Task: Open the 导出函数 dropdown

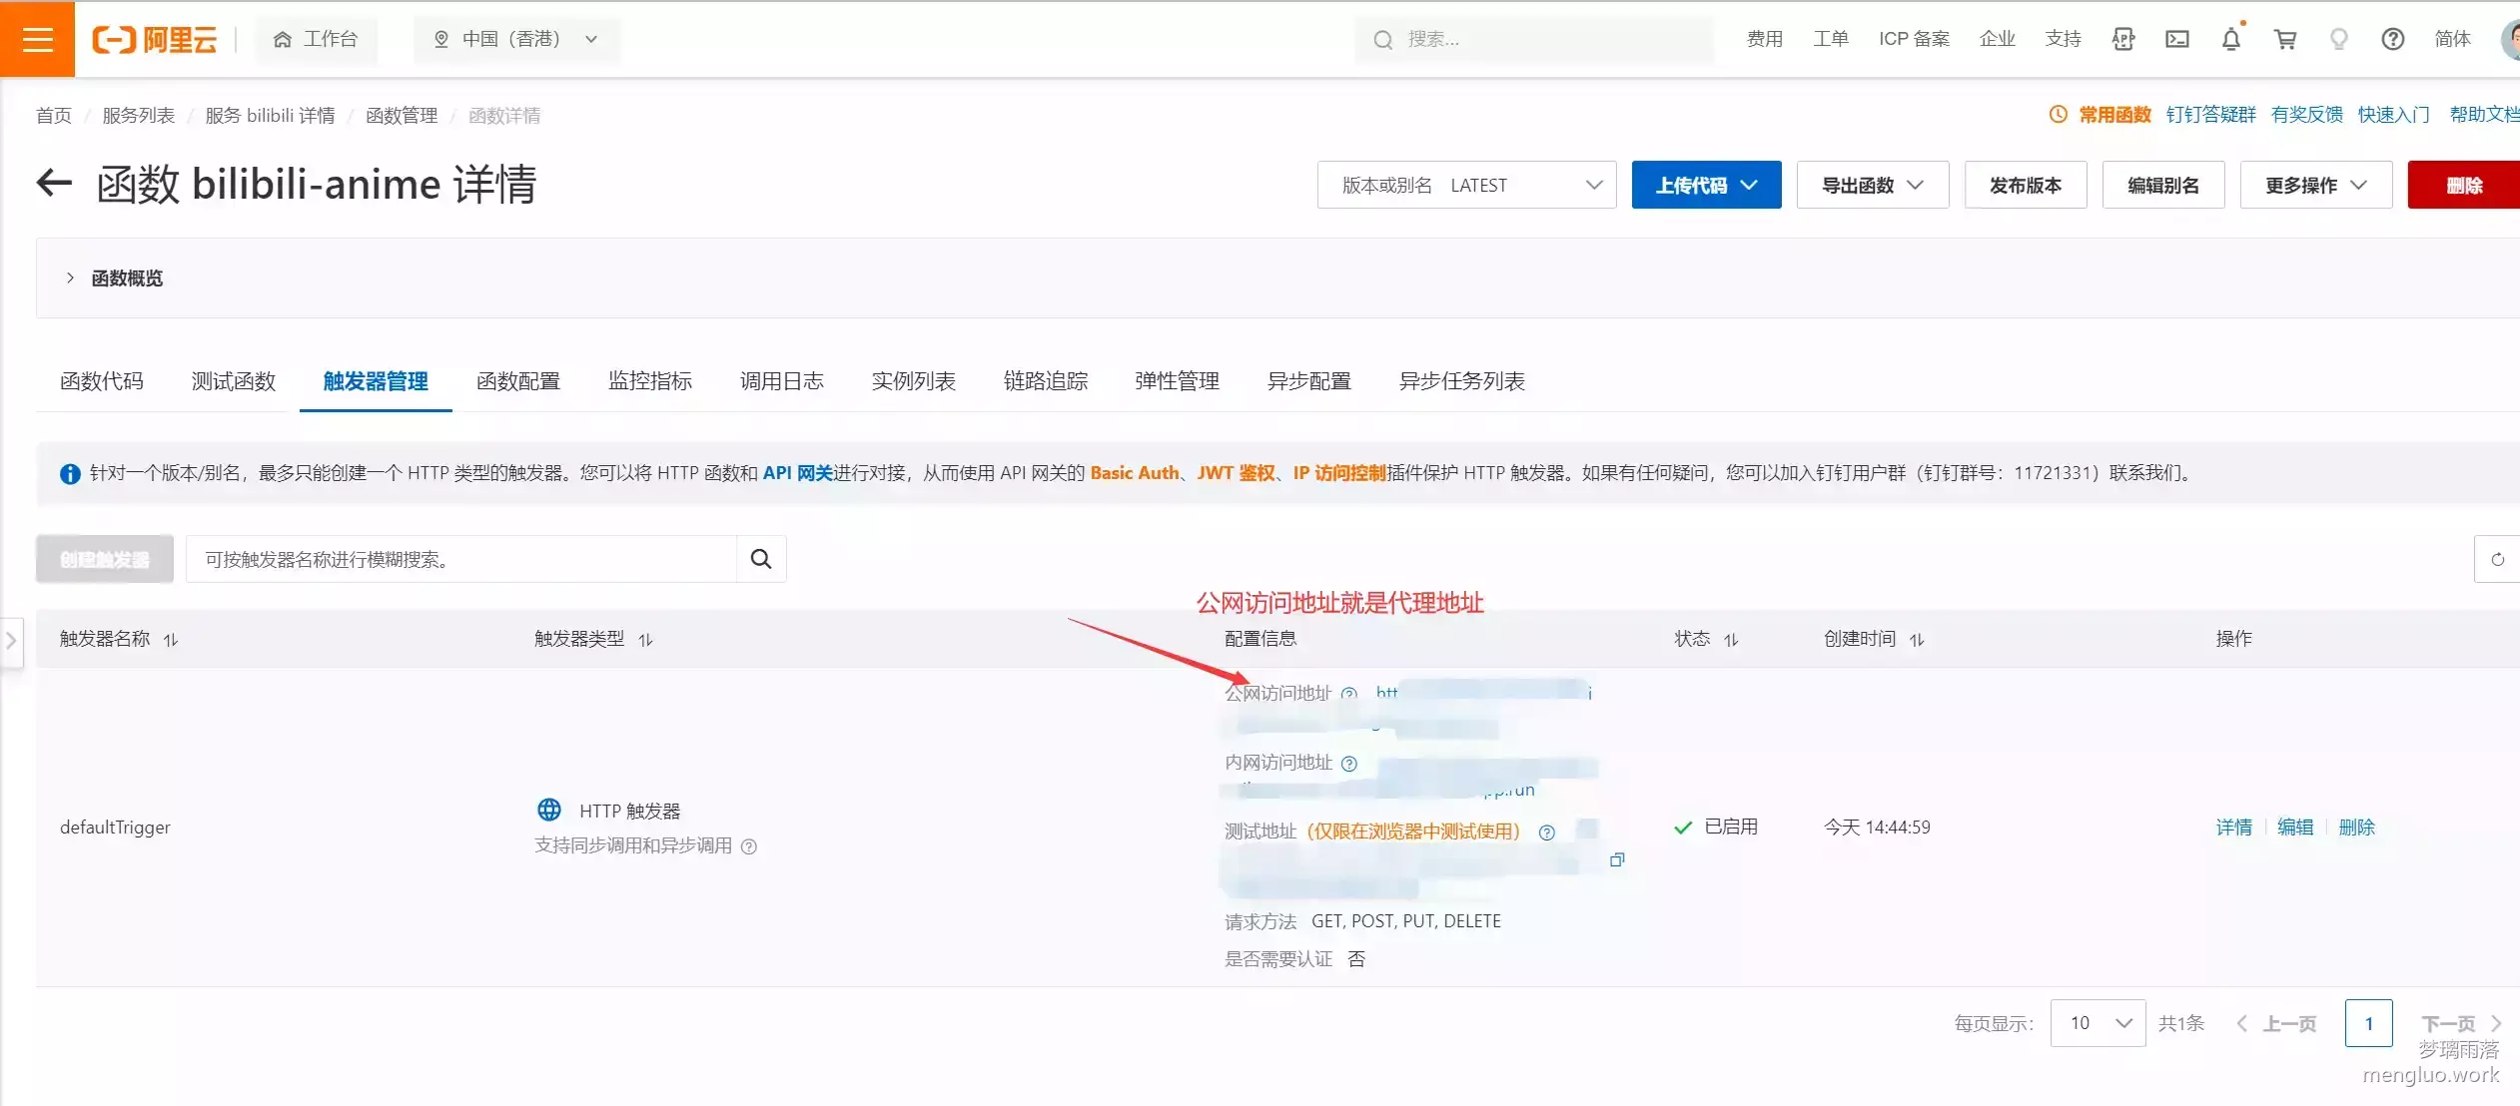Action: [1873, 185]
